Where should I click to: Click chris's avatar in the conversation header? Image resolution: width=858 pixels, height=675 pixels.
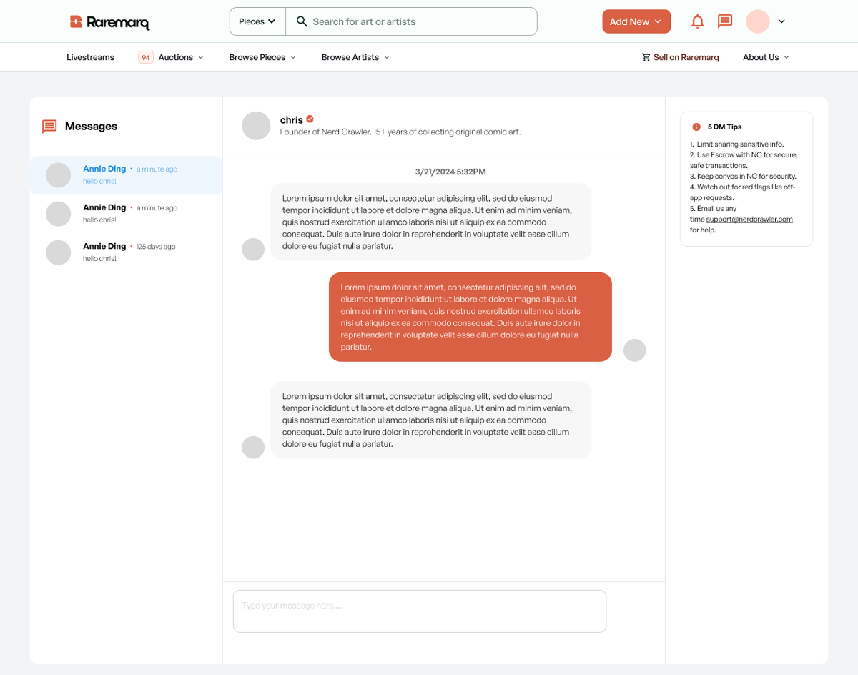click(x=256, y=126)
